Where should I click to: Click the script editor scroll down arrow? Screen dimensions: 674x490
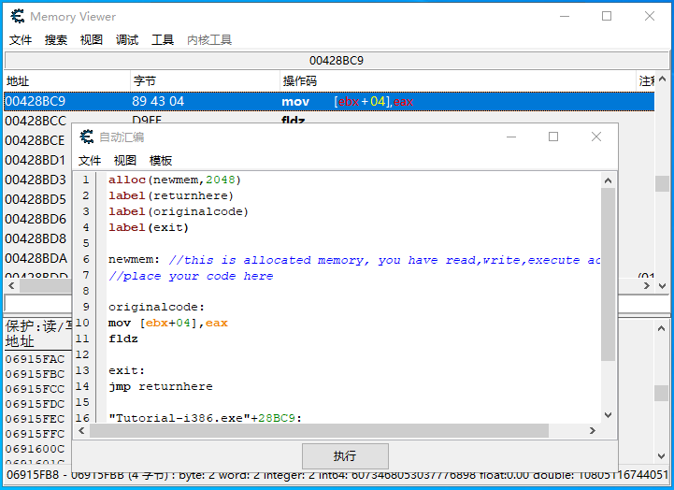(x=608, y=415)
